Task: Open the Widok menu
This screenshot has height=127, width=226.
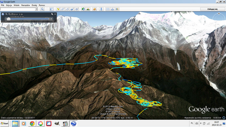Action: coord(17,5)
